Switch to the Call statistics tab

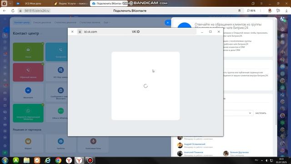pos(90,22)
